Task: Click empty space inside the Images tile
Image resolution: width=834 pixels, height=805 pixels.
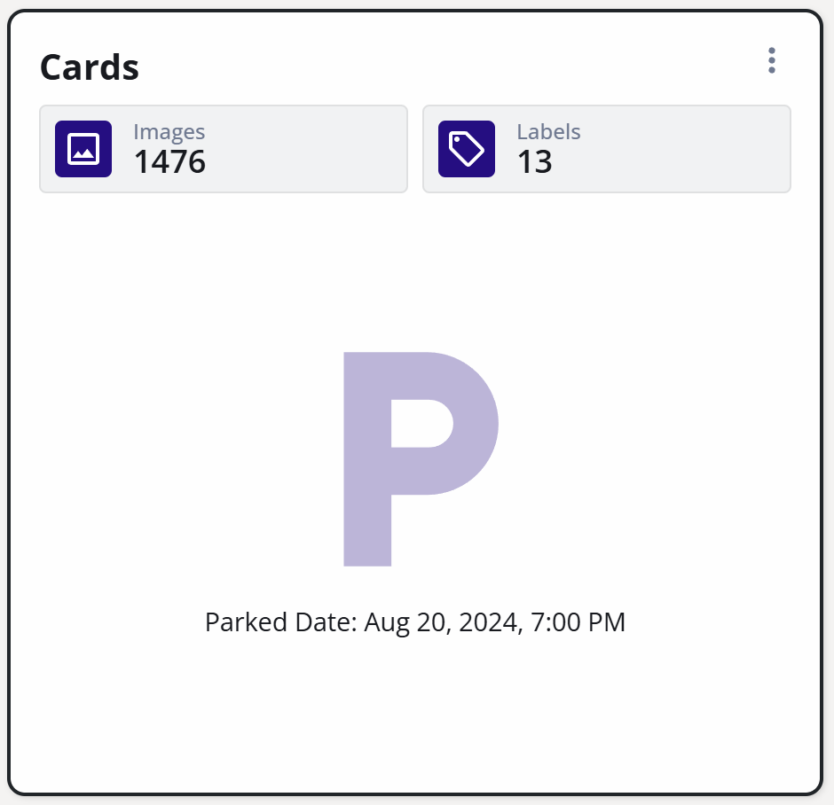Action: (x=311, y=149)
